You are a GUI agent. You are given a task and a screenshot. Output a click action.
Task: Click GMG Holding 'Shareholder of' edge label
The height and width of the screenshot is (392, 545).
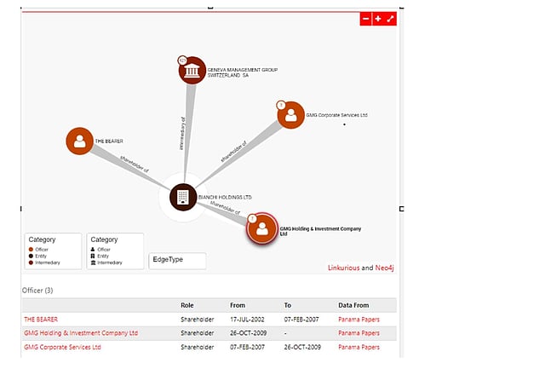point(225,208)
